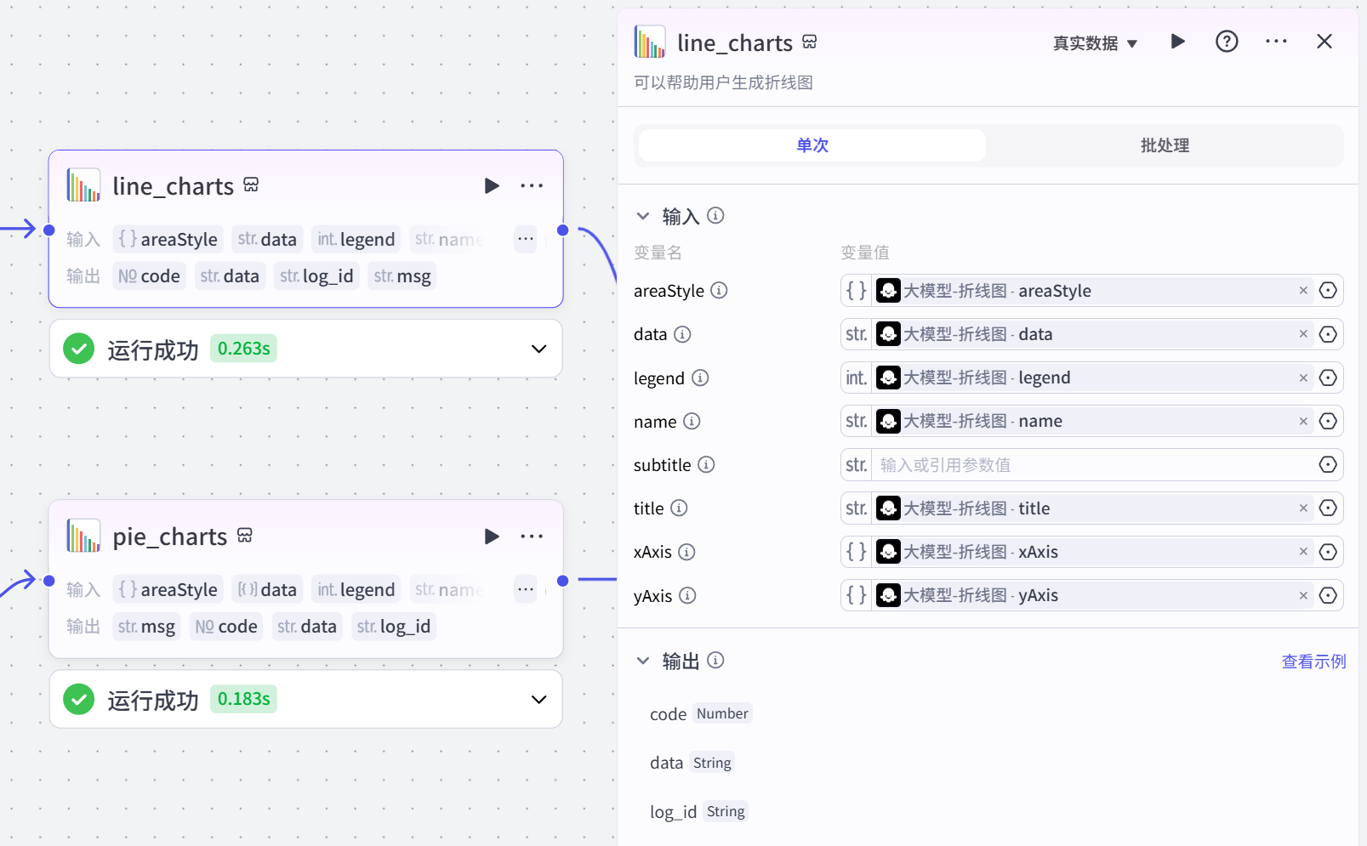Click the clock icon on the subtitle row
1367x846 pixels.
pyautogui.click(x=1328, y=464)
